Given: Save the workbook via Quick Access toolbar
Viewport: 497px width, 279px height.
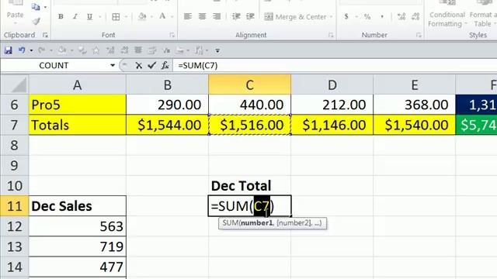Looking at the screenshot, I should (x=9, y=50).
